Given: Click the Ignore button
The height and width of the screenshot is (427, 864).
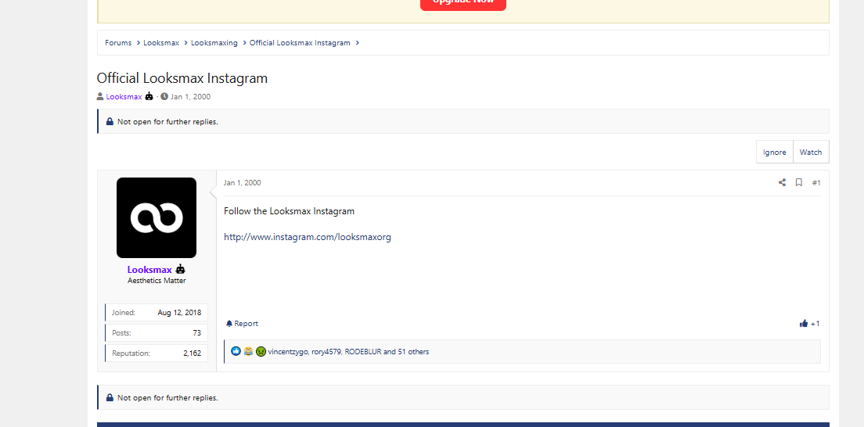Looking at the screenshot, I should [774, 152].
